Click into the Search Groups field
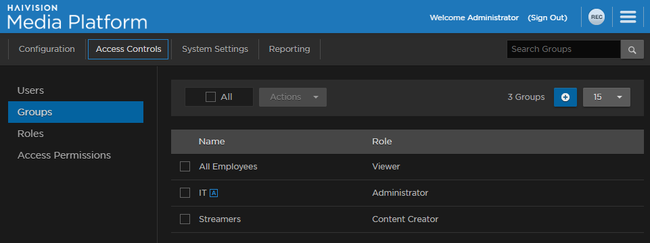This screenshot has height=243, width=650. pos(563,49)
